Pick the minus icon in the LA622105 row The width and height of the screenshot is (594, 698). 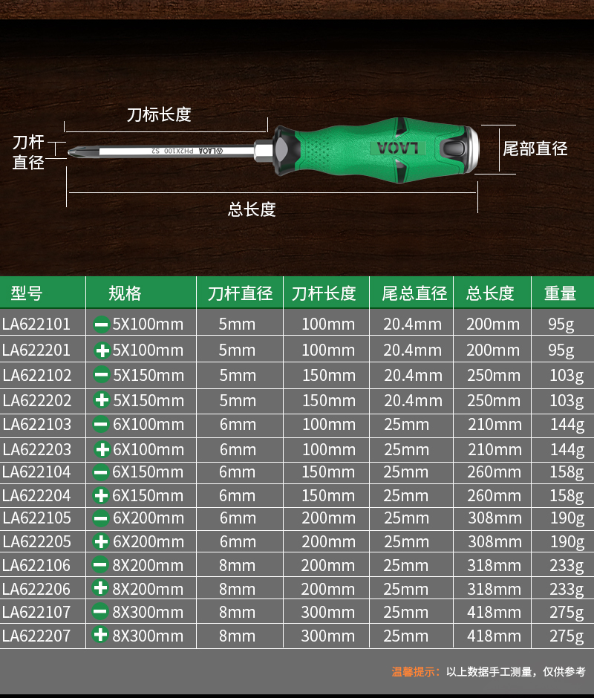tap(101, 518)
